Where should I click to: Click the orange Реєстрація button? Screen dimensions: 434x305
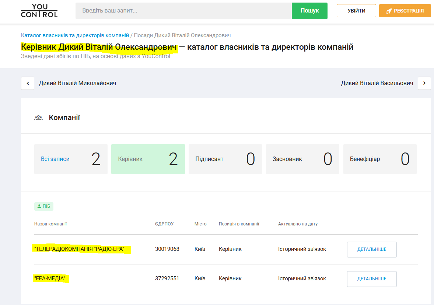point(405,11)
